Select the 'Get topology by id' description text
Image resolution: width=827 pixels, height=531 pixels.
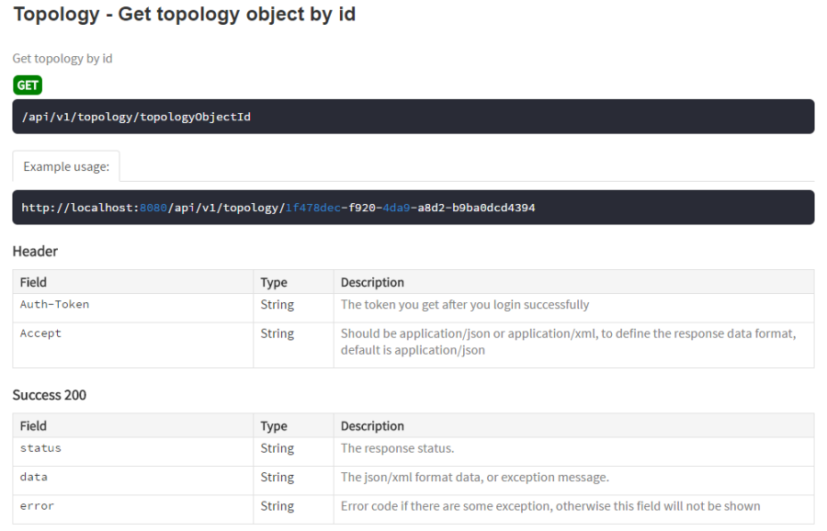[62, 59]
